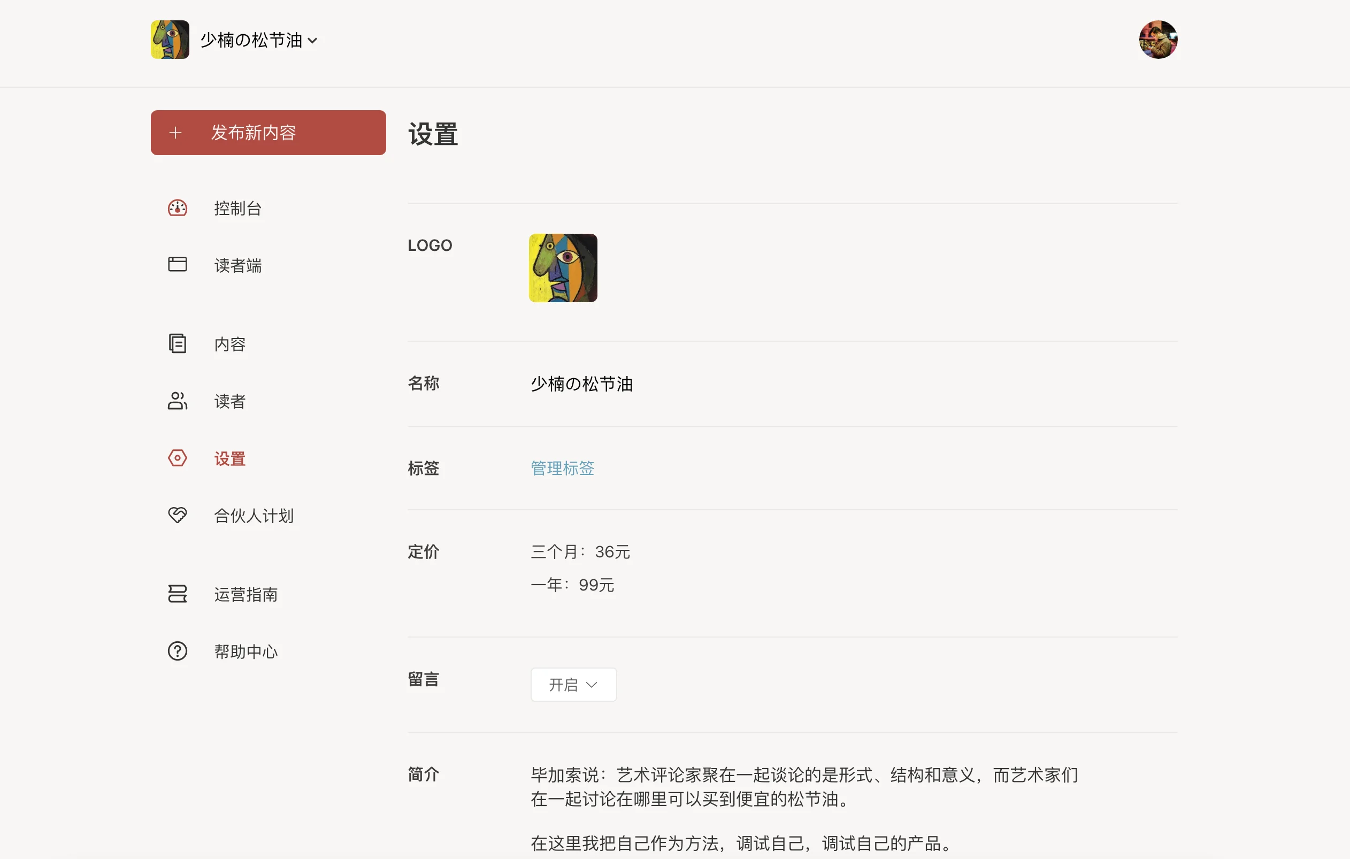
Task: Open the 管理标签 link
Action: point(562,467)
